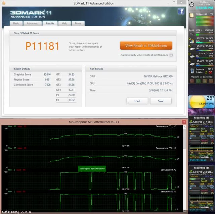Click the run time 5/4/2013 7:11:34 PM
The height and width of the screenshot is (214, 215).
(161, 90)
